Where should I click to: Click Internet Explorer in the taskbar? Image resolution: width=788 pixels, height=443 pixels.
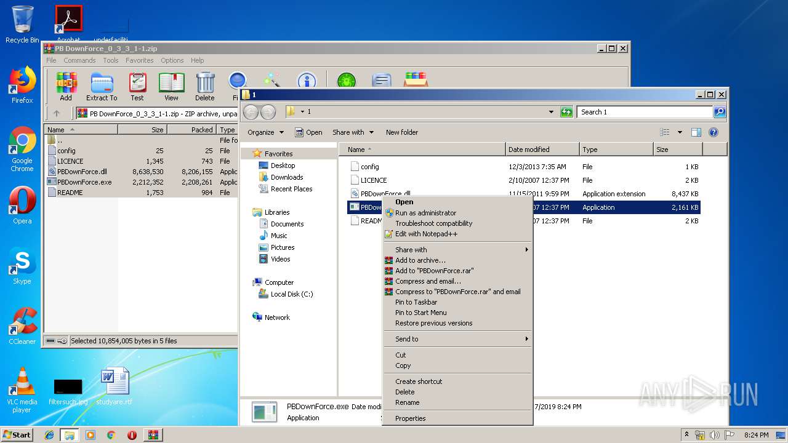click(x=49, y=435)
